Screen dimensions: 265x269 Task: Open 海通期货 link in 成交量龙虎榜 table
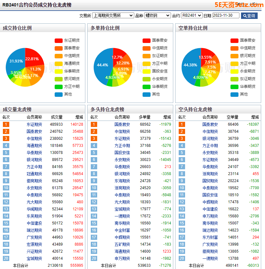[x=34, y=146]
